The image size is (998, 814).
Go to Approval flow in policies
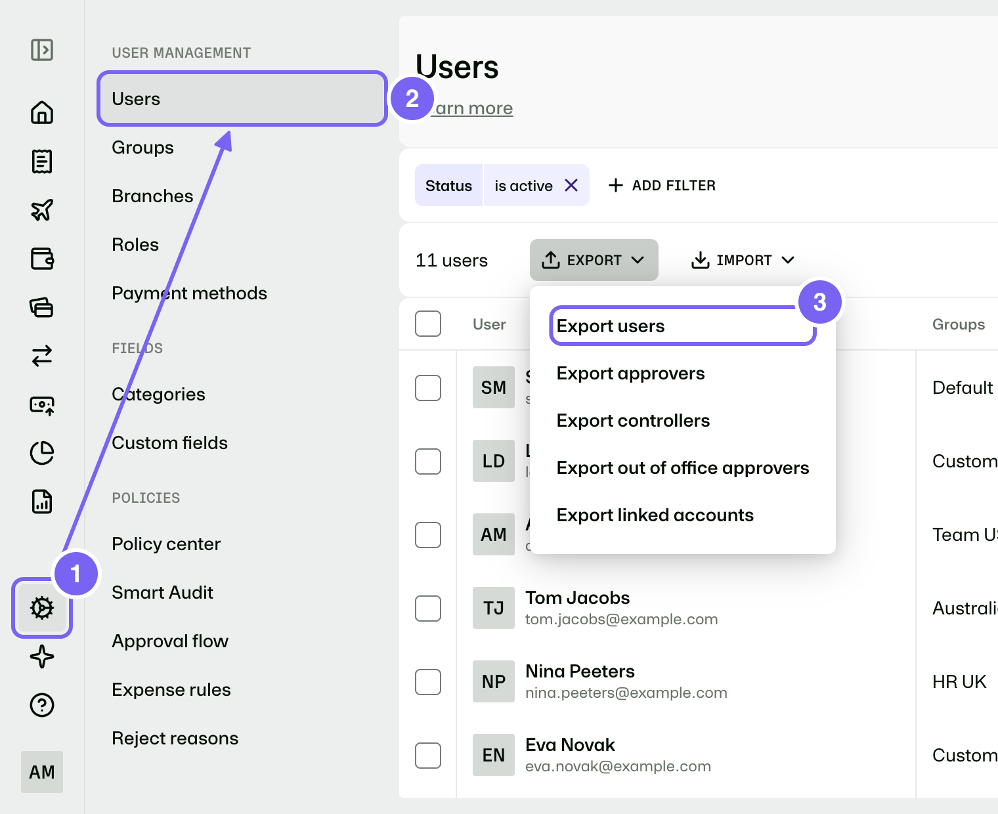[x=170, y=641]
